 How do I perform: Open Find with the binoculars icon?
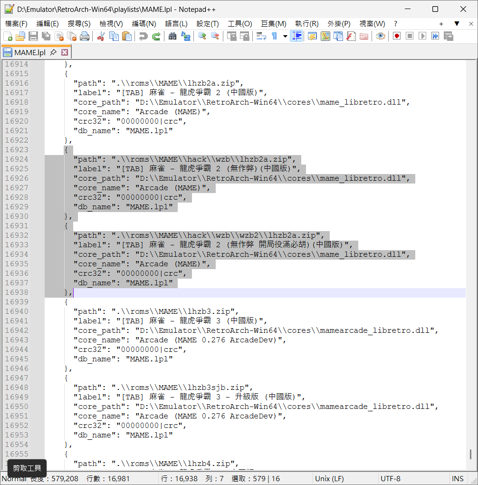(172, 36)
